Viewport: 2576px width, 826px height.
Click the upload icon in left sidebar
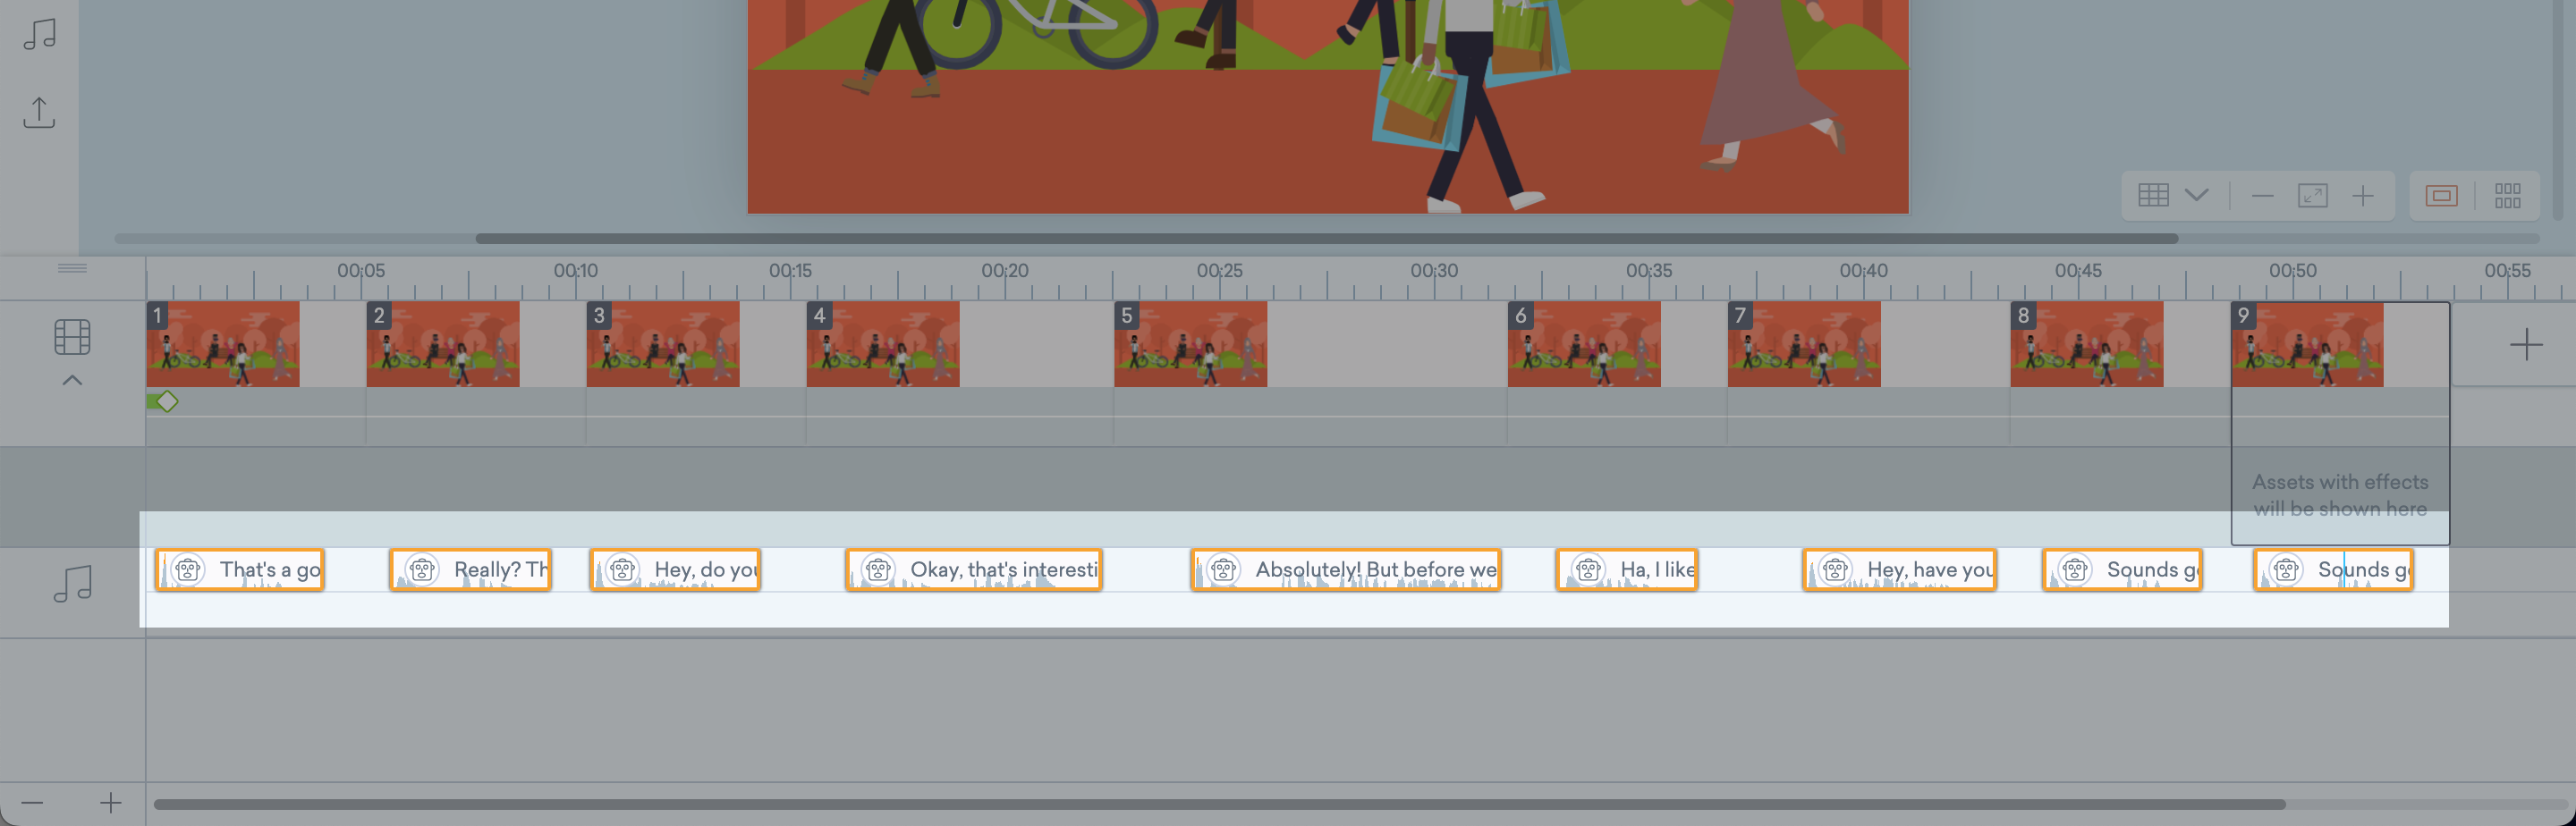point(39,112)
